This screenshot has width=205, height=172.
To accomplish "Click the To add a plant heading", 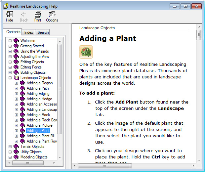I will click(97, 93).
